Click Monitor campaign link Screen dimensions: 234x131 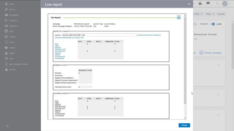coord(213,53)
